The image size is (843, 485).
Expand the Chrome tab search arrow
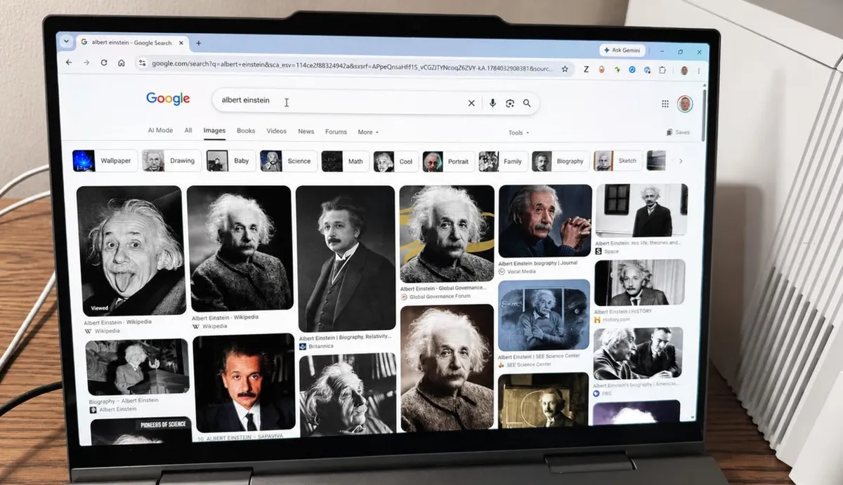point(67,41)
